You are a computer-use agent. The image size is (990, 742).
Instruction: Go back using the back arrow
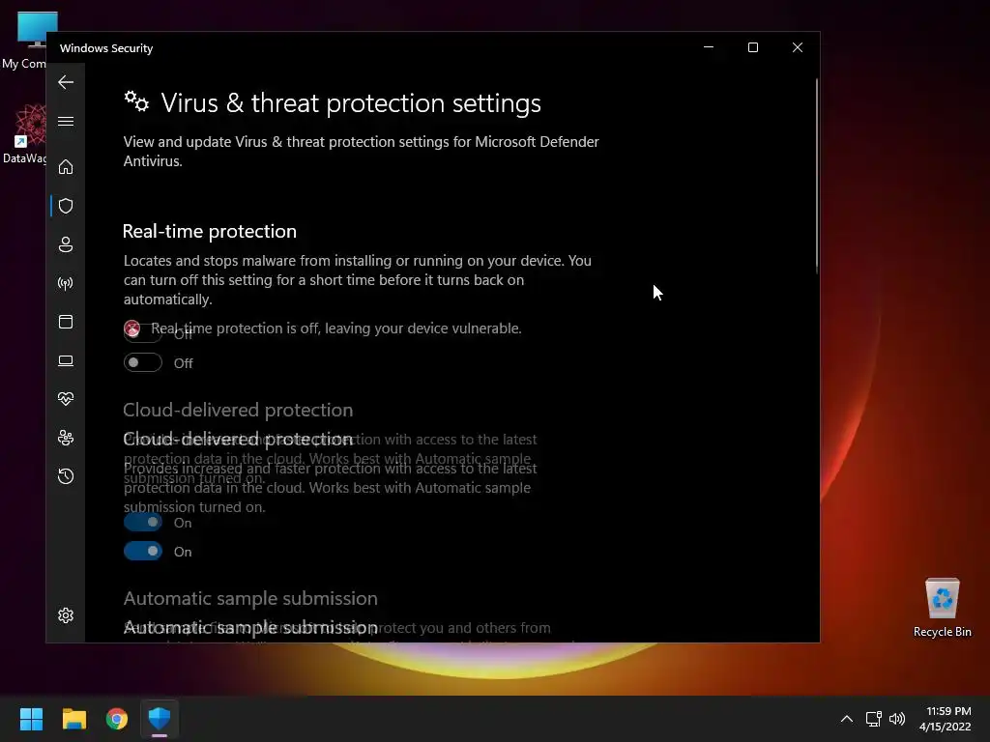(66, 82)
